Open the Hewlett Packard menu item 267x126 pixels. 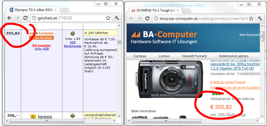click(x=194, y=56)
